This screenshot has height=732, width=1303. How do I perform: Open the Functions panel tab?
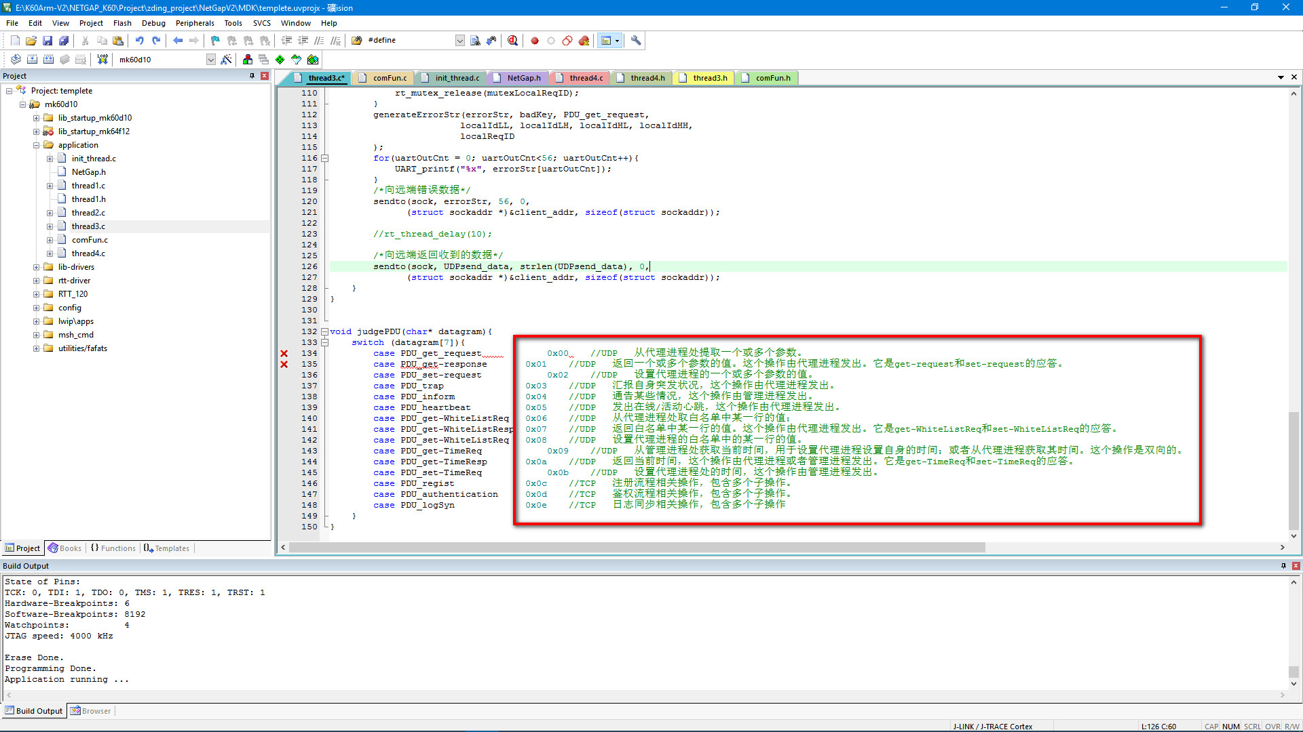pos(113,548)
